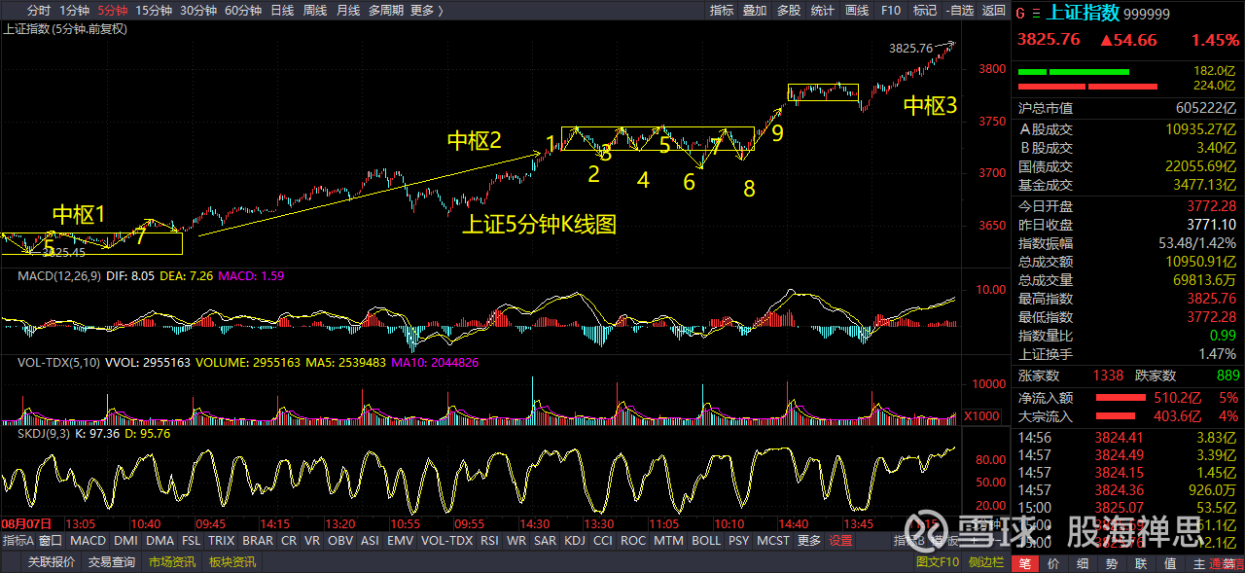Open 关联报价 related quotes
The height and width of the screenshot is (573, 1245).
click(x=52, y=562)
